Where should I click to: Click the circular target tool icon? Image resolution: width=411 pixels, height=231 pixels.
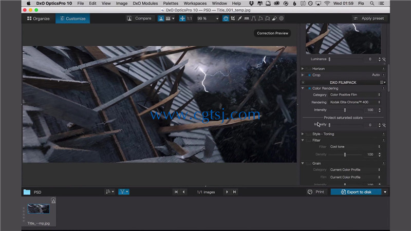(x=281, y=18)
